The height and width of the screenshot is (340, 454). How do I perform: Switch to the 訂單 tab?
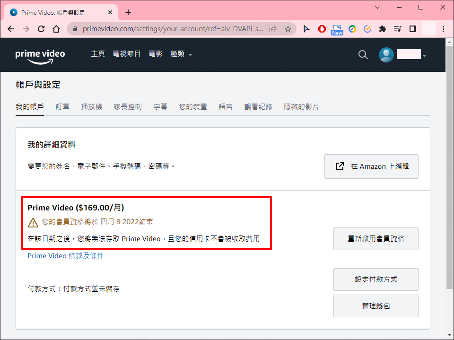click(62, 107)
